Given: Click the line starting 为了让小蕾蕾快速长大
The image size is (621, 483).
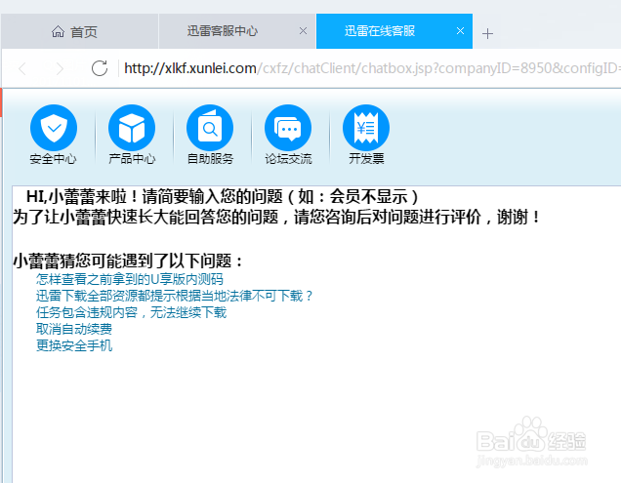Looking at the screenshot, I should coord(276,217).
